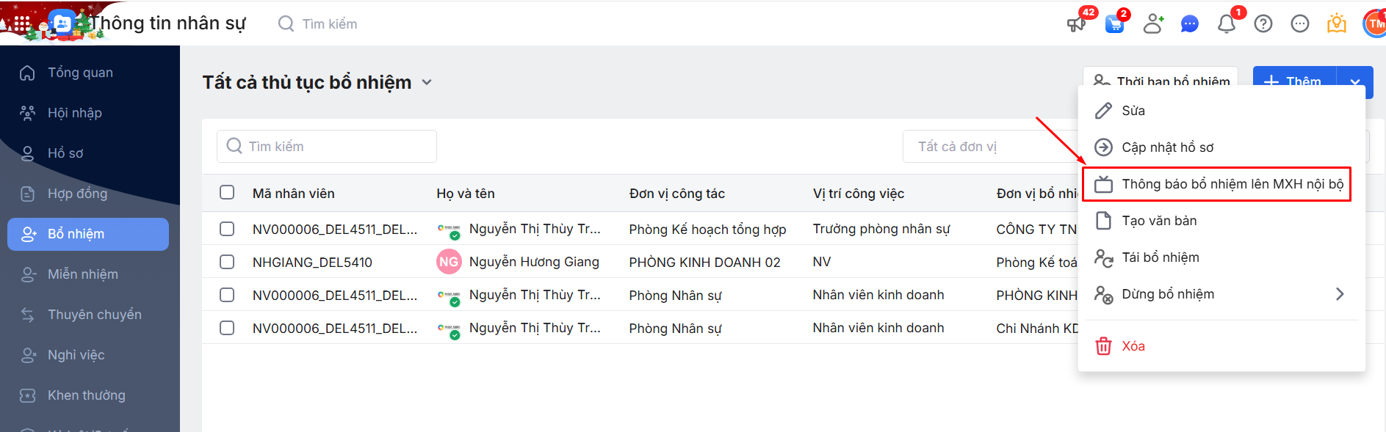The height and width of the screenshot is (432, 1386).
Task: Click the help question mark icon
Action: [1263, 24]
